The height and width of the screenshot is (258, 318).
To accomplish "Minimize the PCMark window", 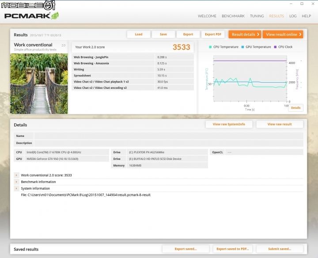I will coord(291,4).
